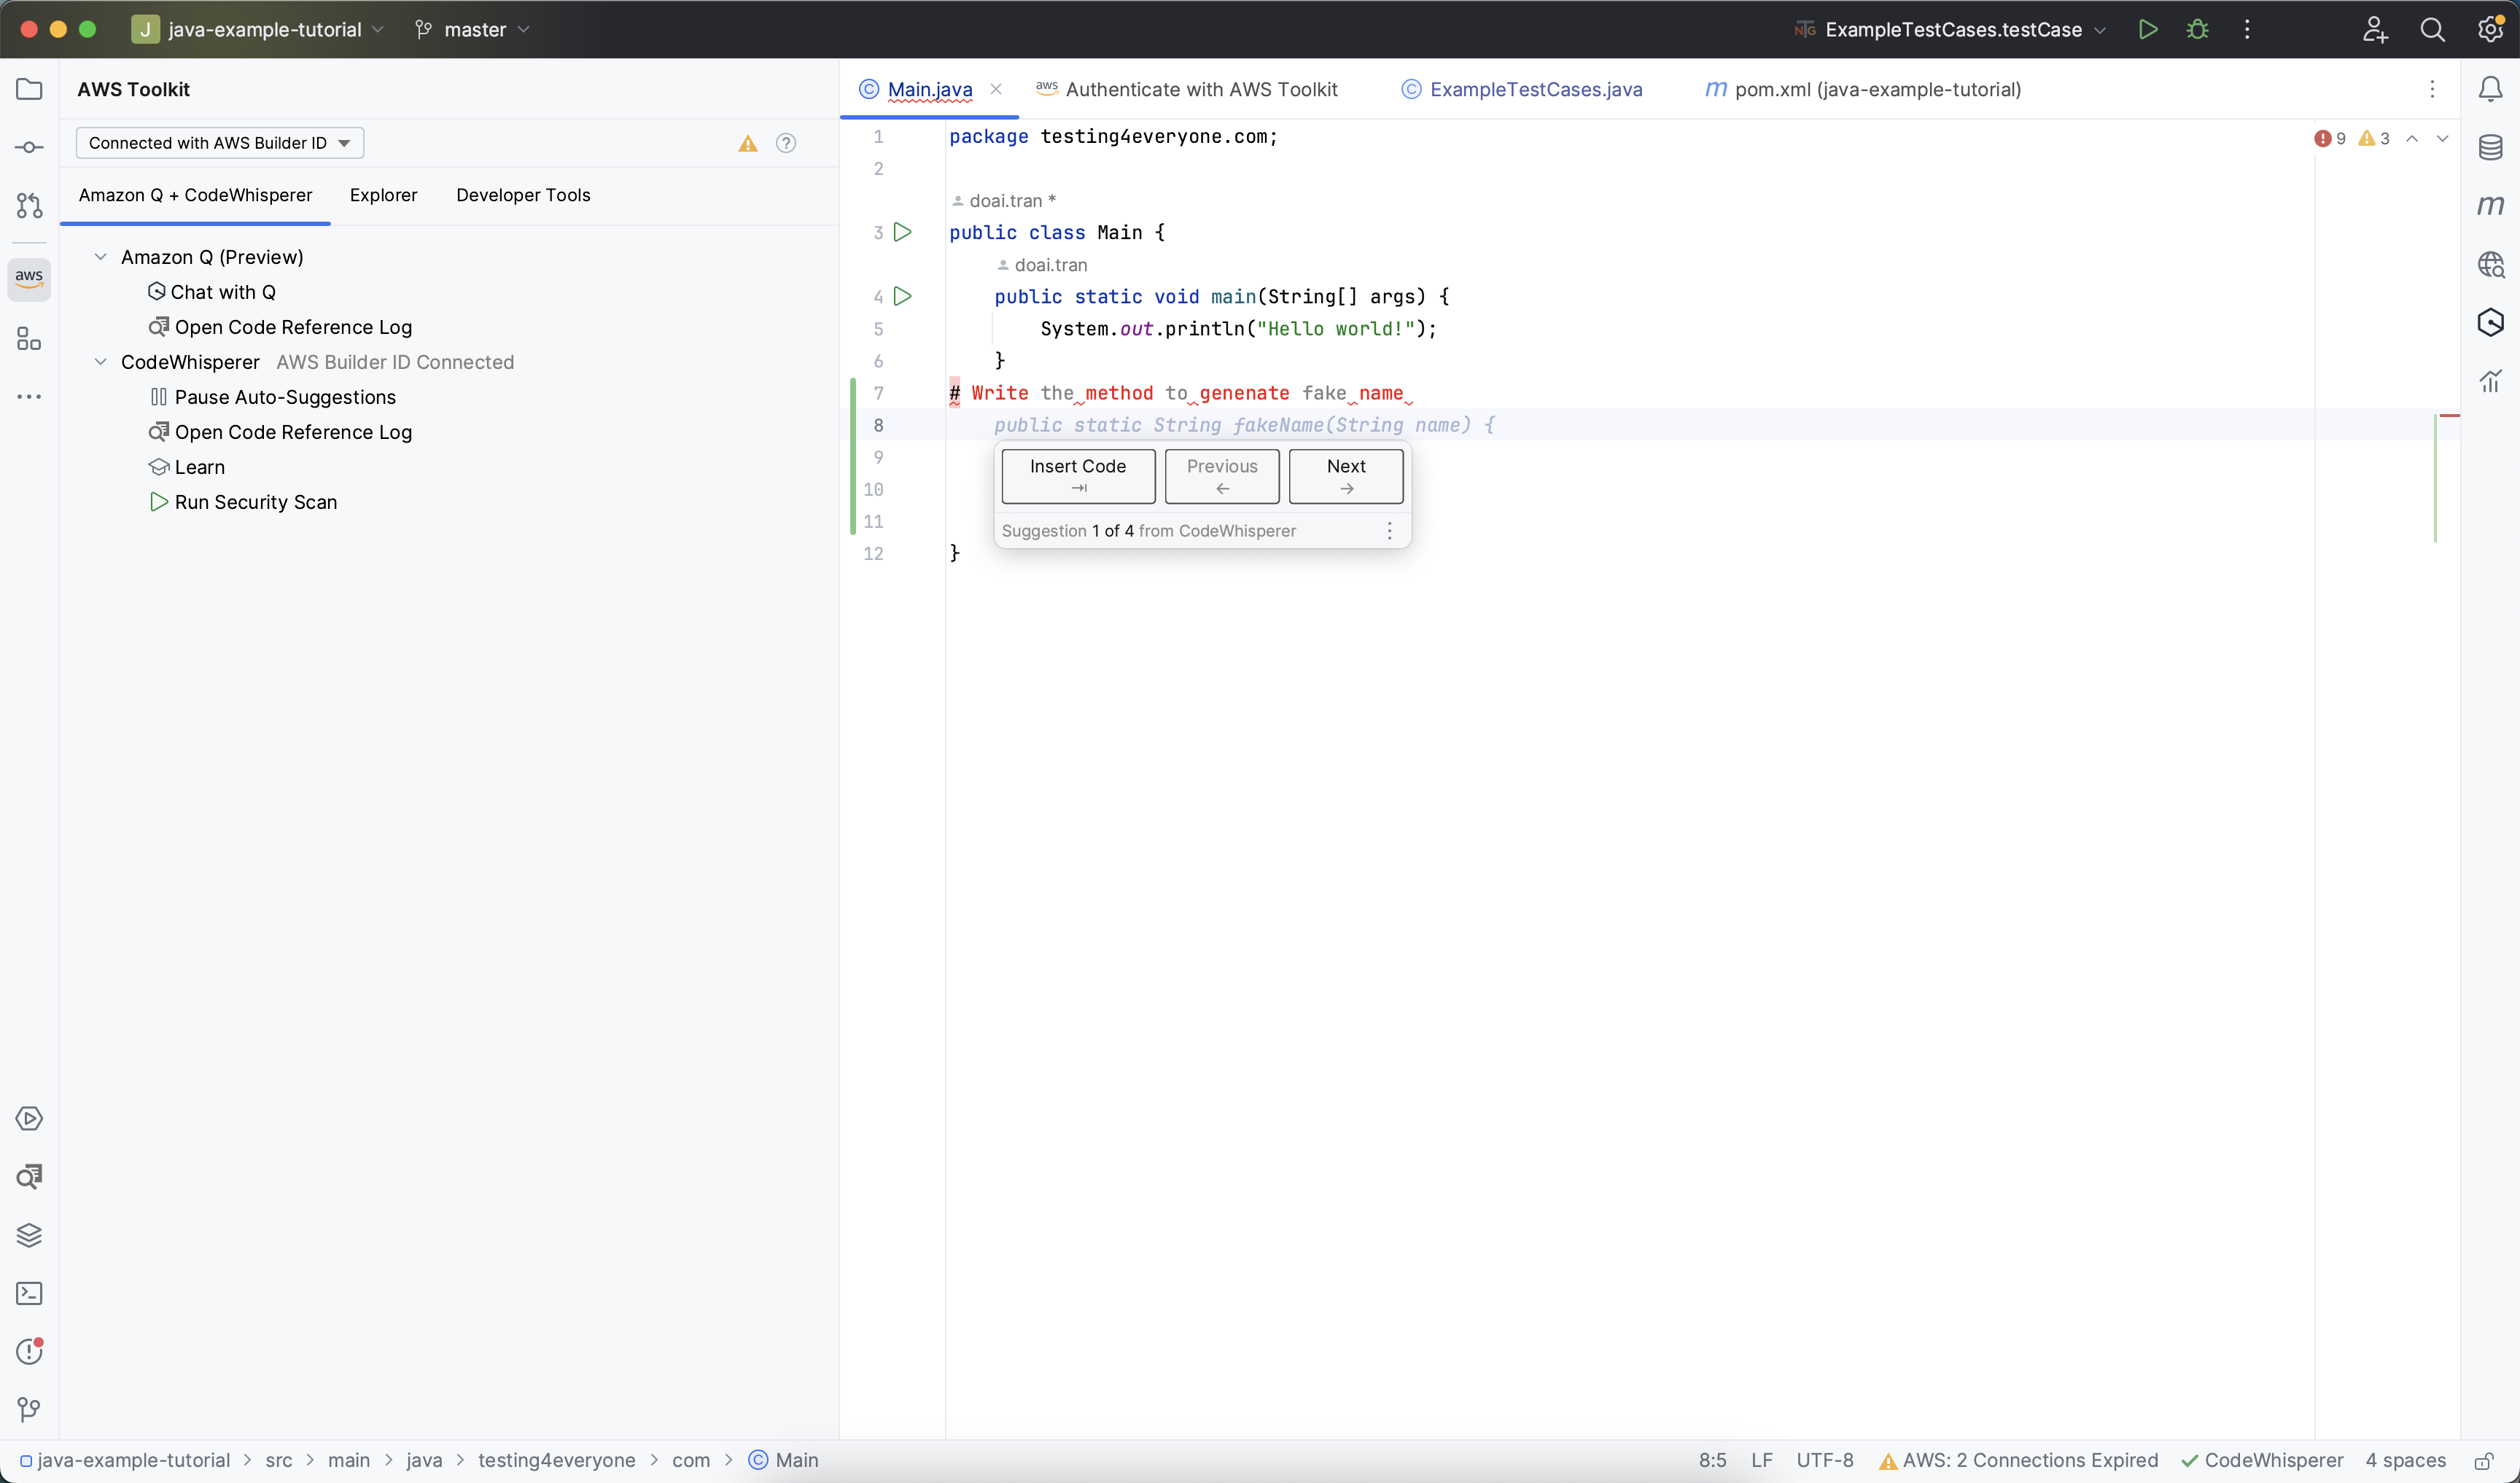
Task: Click run gutter icon beside class Main
Action: pos(902,232)
